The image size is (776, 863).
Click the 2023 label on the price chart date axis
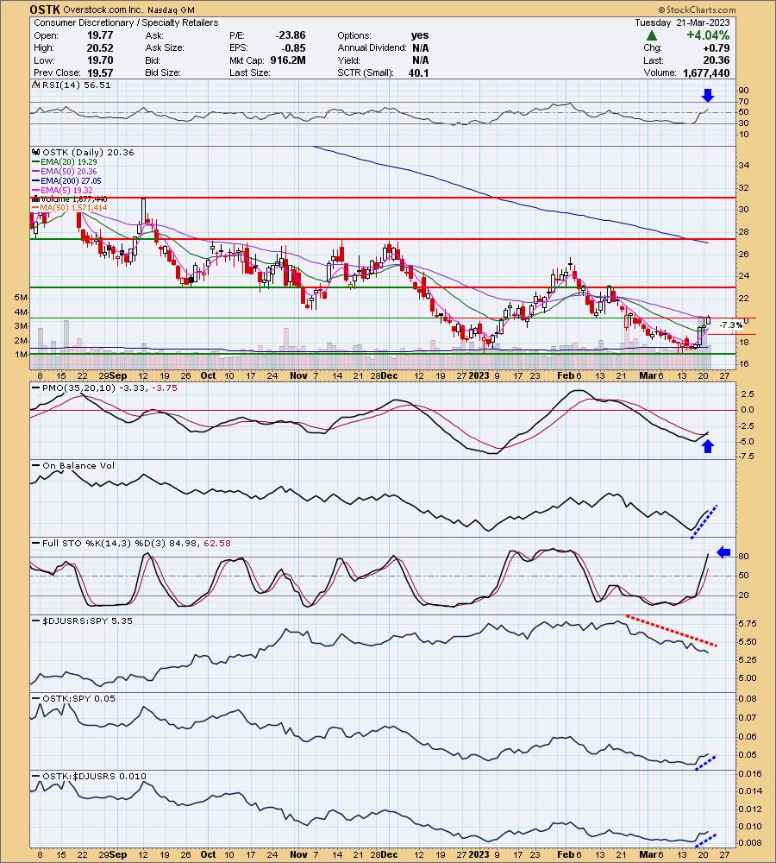click(x=479, y=376)
